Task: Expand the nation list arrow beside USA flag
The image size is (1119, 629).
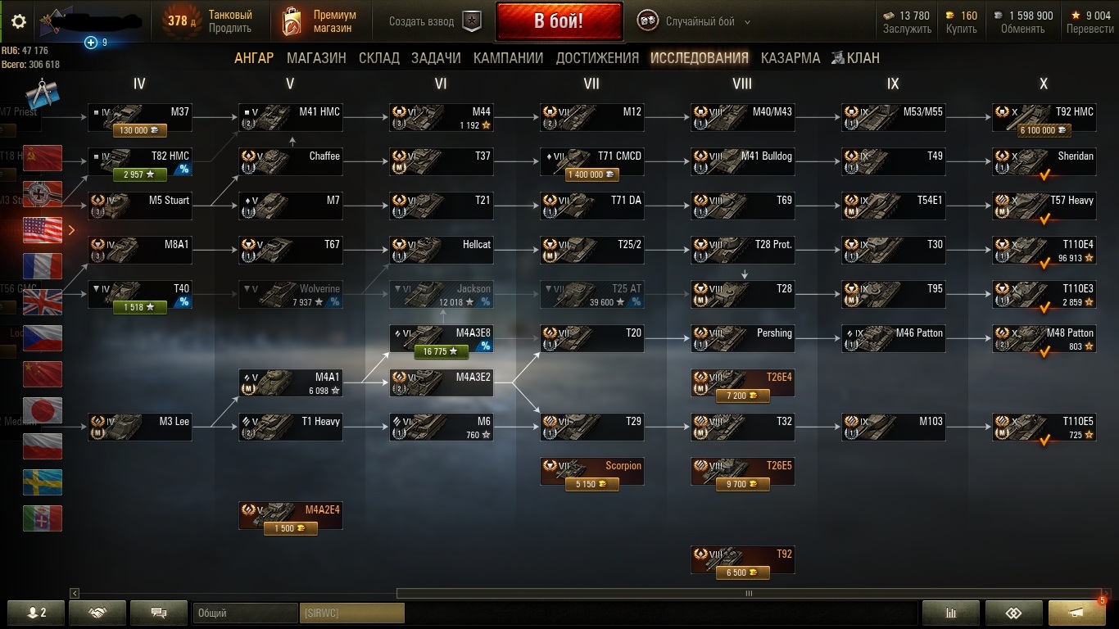Action: [71, 230]
